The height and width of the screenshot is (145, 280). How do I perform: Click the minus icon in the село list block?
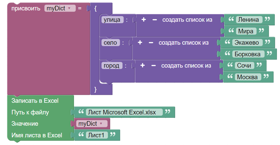(151, 43)
